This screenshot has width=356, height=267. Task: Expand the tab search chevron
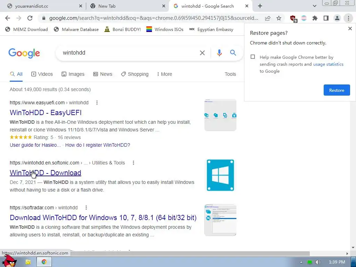tap(314, 6)
